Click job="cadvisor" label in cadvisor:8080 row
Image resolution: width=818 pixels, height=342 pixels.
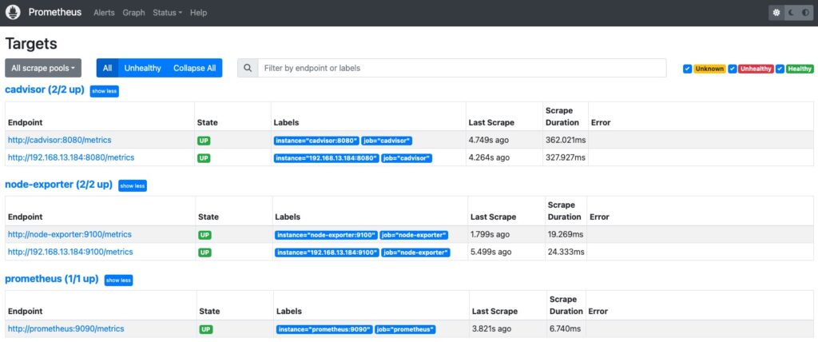coord(387,141)
